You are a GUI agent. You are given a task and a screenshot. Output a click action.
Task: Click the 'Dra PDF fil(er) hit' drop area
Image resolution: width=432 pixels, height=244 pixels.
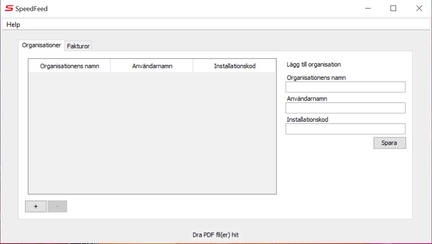215,234
